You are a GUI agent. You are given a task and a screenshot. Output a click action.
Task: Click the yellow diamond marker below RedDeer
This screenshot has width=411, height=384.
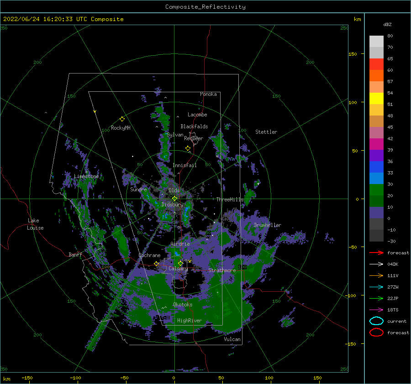pyautogui.click(x=188, y=148)
